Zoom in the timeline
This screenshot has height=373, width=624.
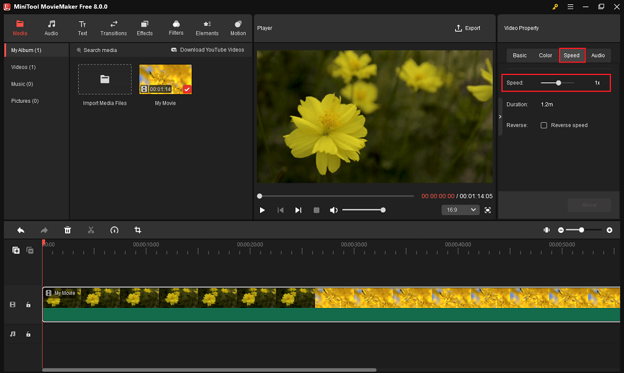click(x=609, y=230)
